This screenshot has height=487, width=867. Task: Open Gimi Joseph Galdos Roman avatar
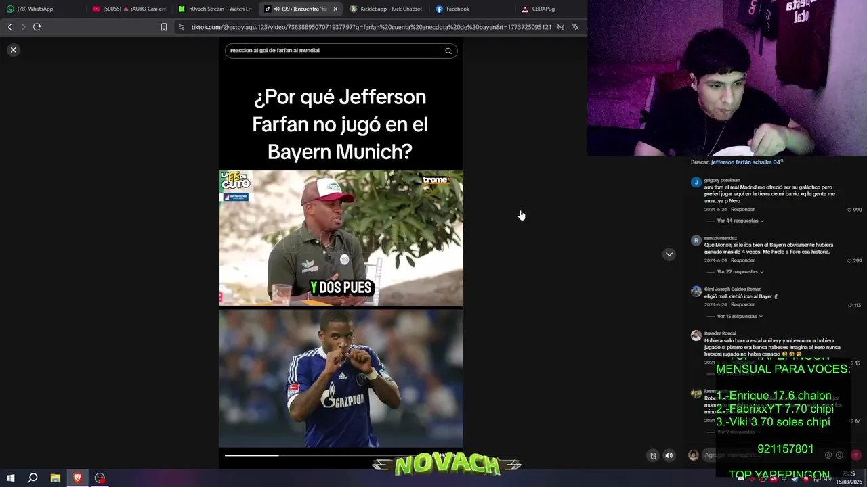(696, 292)
